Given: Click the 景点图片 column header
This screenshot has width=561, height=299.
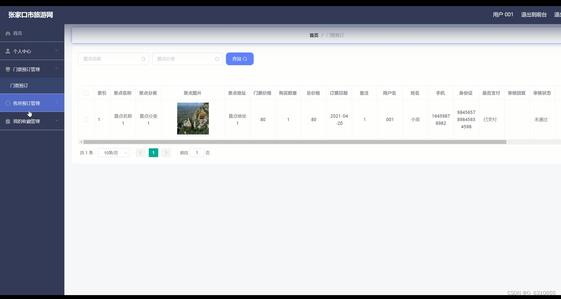Looking at the screenshot, I should (192, 93).
